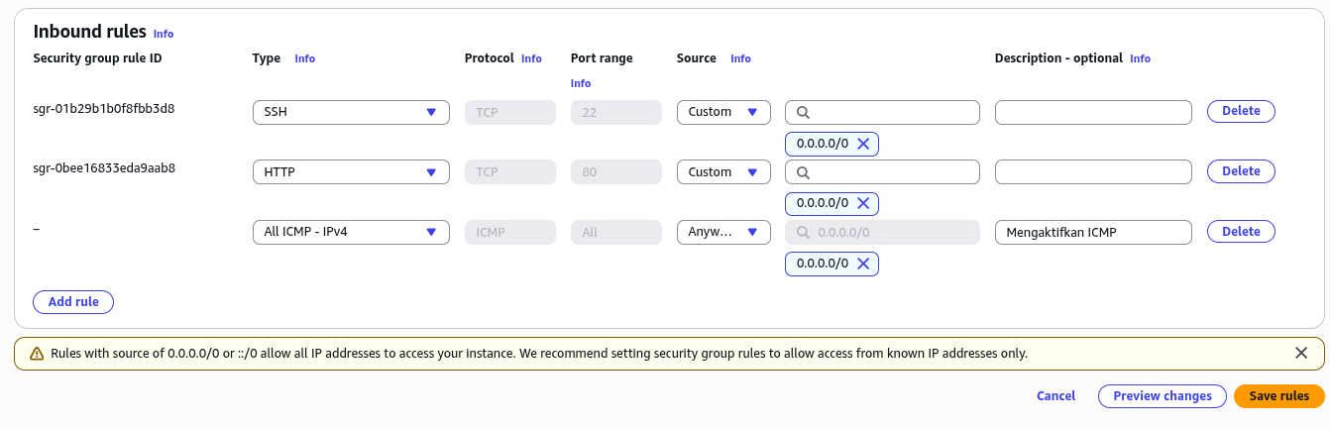Expand the All ICMP - IPv4 type dropdown
This screenshot has height=428, width=1330.
[351, 232]
